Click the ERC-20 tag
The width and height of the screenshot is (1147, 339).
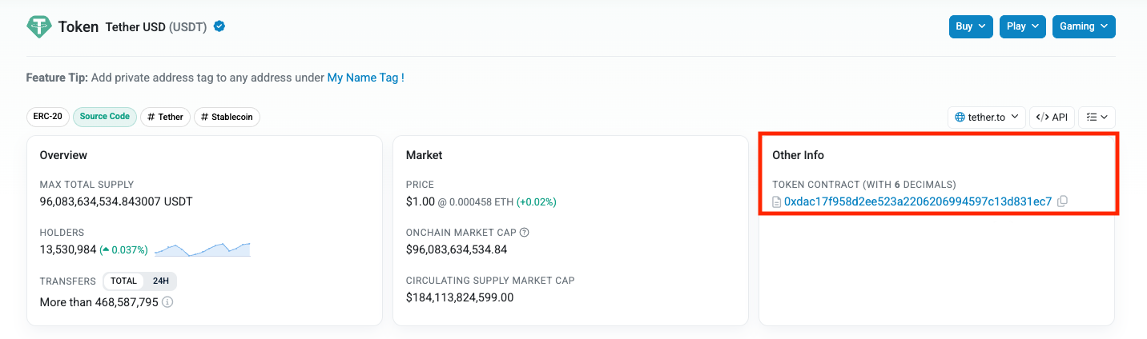point(48,117)
